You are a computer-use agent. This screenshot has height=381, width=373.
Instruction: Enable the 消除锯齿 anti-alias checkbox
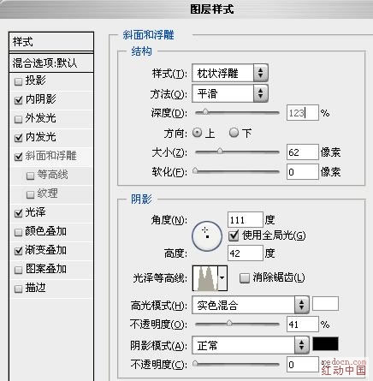coord(245,278)
